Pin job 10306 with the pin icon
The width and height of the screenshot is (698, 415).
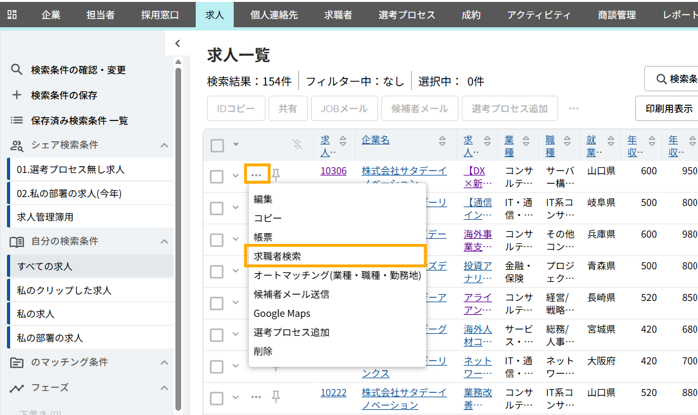(x=276, y=174)
